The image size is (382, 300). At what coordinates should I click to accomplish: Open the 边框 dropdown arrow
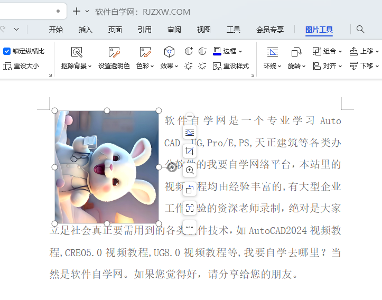point(240,51)
